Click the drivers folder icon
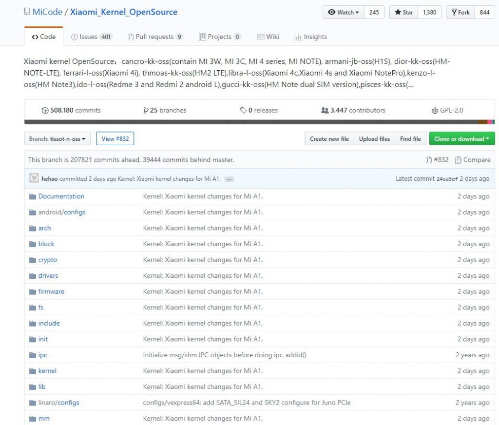 33,276
